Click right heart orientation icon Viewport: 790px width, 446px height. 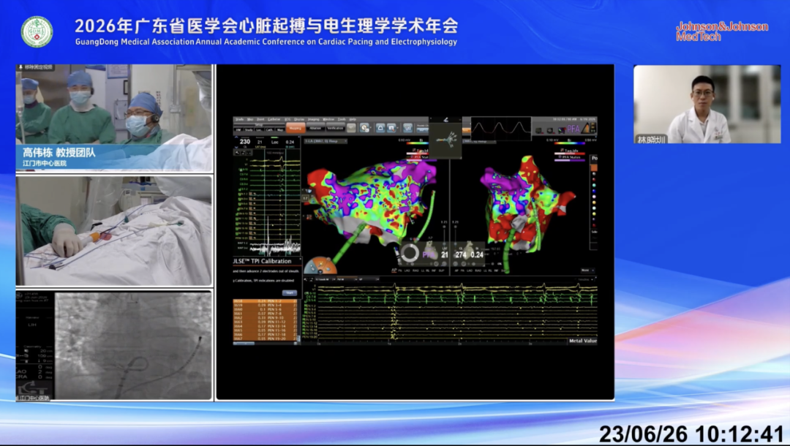pos(470,250)
